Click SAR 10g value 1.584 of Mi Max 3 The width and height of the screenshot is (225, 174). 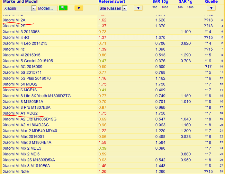160,142
